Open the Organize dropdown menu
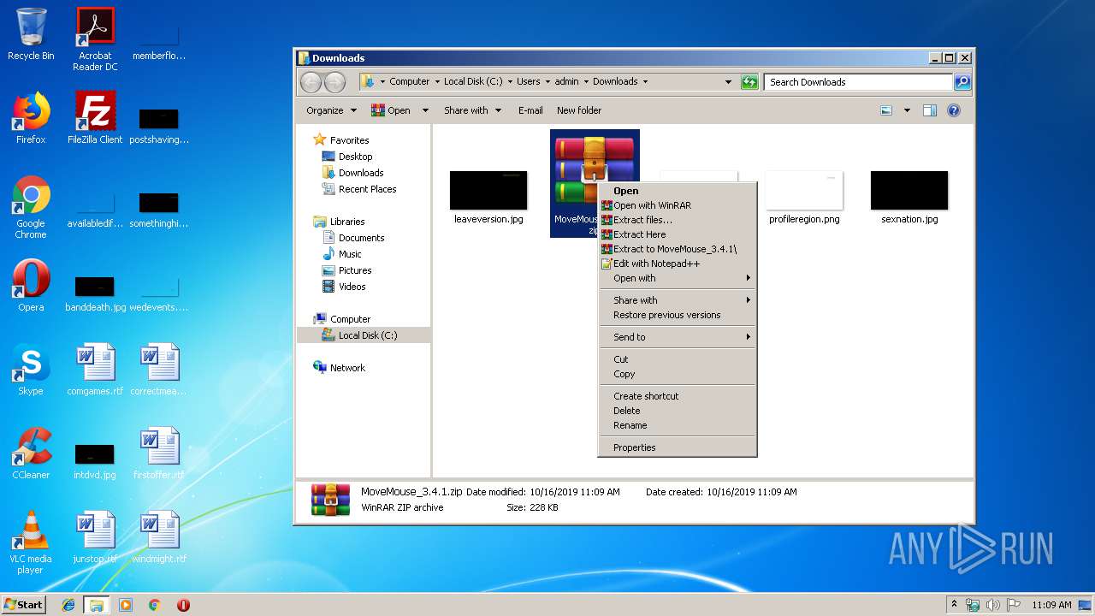Image resolution: width=1095 pixels, height=616 pixels. 331,110
